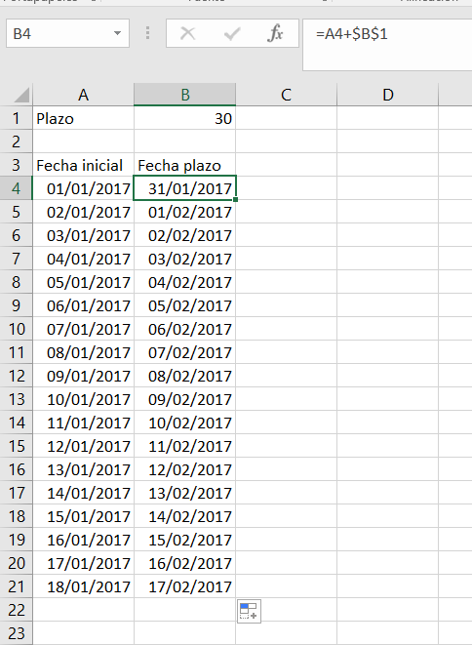Viewport: 472px width, 645px height.
Task: Select column B header
Action: click(184, 95)
